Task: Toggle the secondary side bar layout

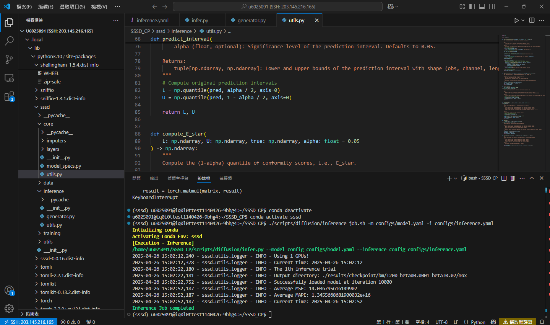Action: coord(492,7)
